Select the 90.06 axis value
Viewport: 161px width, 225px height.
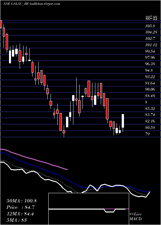click(151, 89)
